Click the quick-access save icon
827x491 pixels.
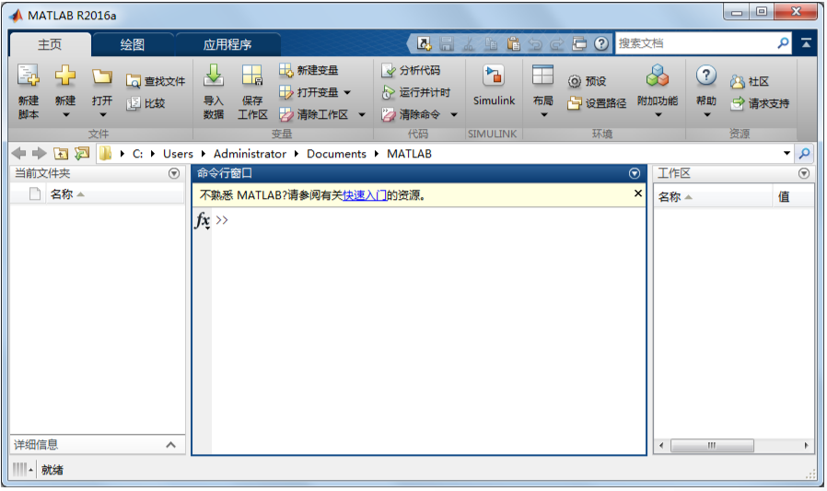coord(447,44)
